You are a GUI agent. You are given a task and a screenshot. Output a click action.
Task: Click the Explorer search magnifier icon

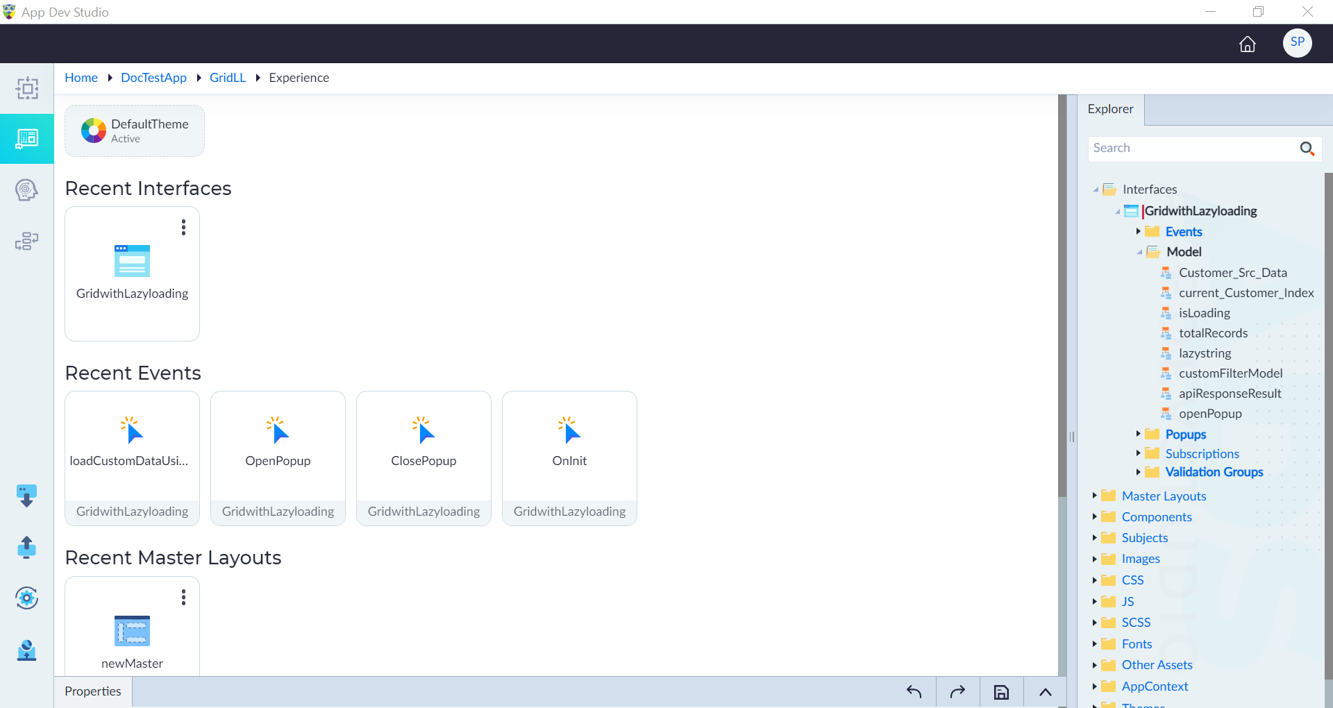pyautogui.click(x=1307, y=149)
